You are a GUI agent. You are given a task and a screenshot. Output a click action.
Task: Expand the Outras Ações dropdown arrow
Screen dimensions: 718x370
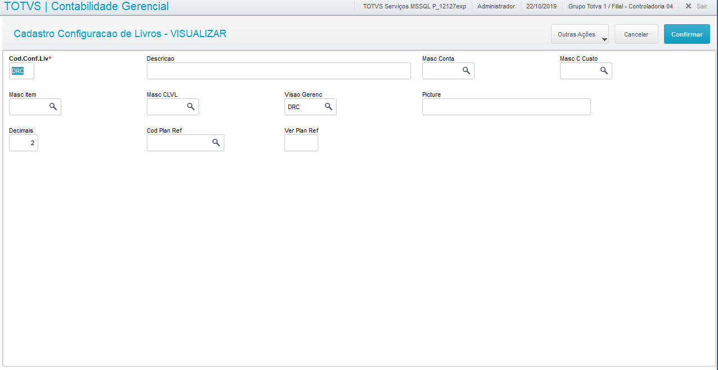tap(604, 39)
